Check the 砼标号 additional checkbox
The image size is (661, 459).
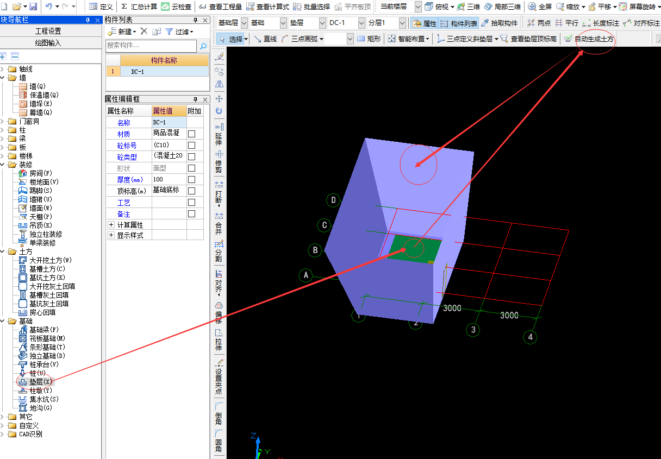point(191,145)
